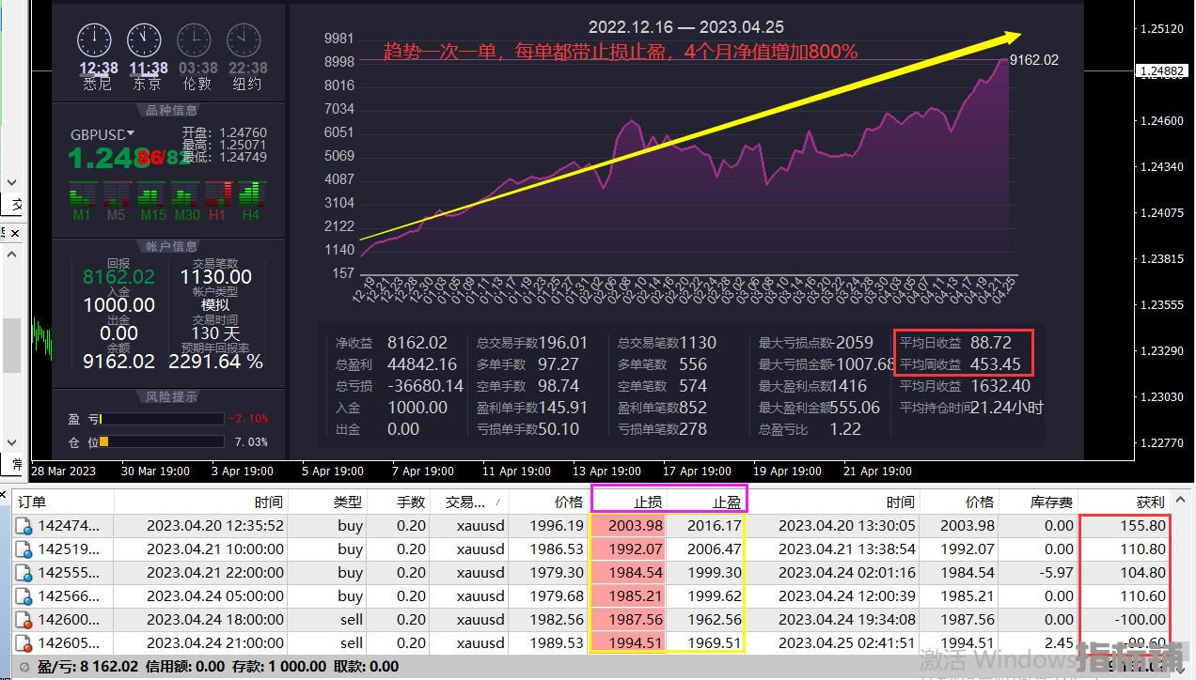Click the 仓位 position progress bar
This screenshot has width=1196, height=680.
[x=162, y=441]
